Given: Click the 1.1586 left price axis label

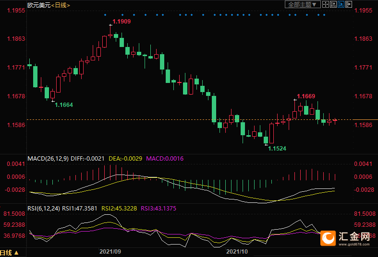Looking at the screenshot, I should (x=16, y=125).
